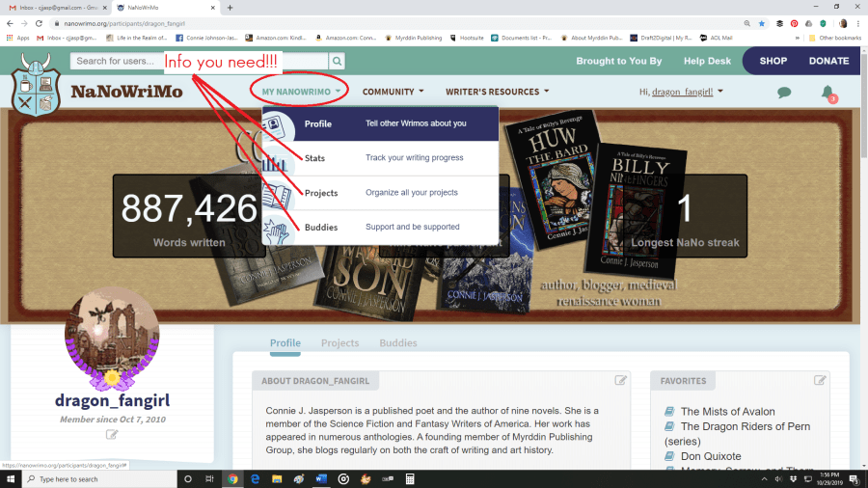The width and height of the screenshot is (868, 488).
Task: Click the Favorites edit pencil icon
Action: pyautogui.click(x=820, y=380)
